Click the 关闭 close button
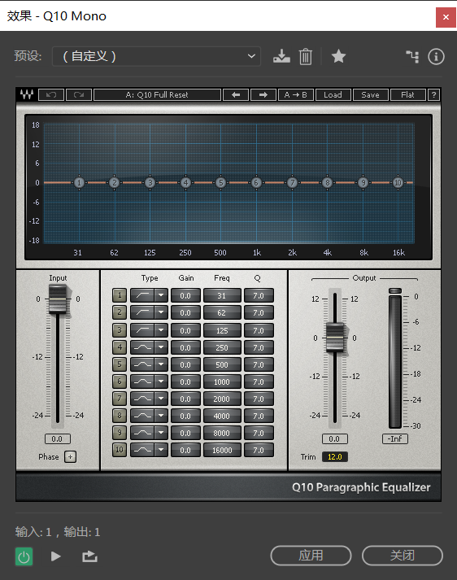457x580 pixels. [x=403, y=556]
